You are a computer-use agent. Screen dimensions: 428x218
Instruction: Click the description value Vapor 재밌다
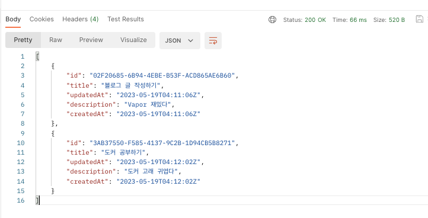click(148, 104)
